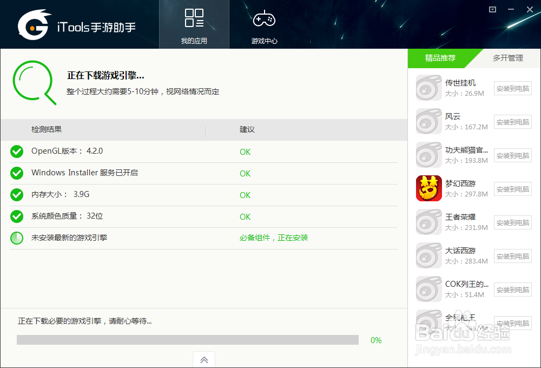
Task: Click the 王者荣耀 app name
Action: point(460,217)
